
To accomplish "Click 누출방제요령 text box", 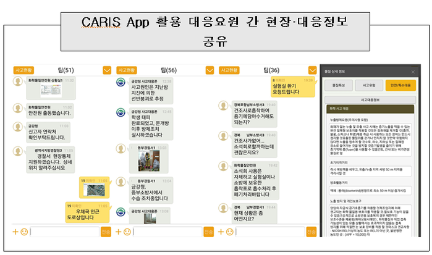I will point(370,140).
